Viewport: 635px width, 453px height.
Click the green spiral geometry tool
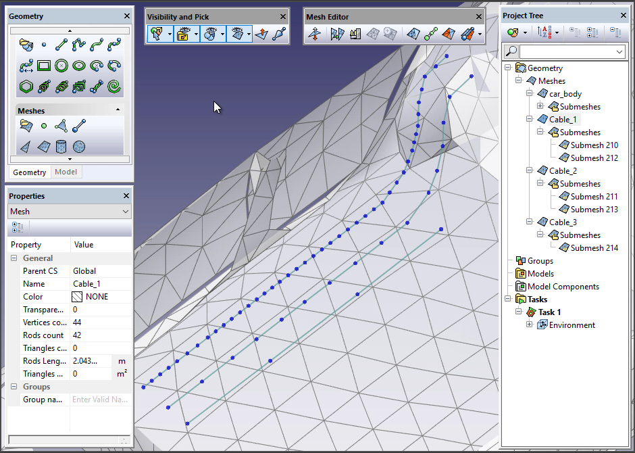(114, 86)
